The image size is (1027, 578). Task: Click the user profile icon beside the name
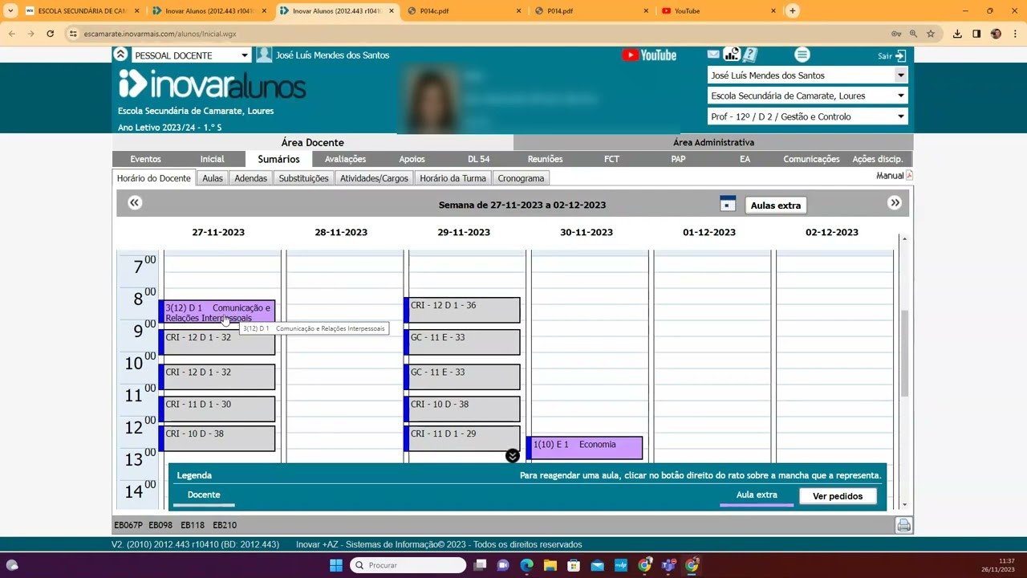(264, 55)
